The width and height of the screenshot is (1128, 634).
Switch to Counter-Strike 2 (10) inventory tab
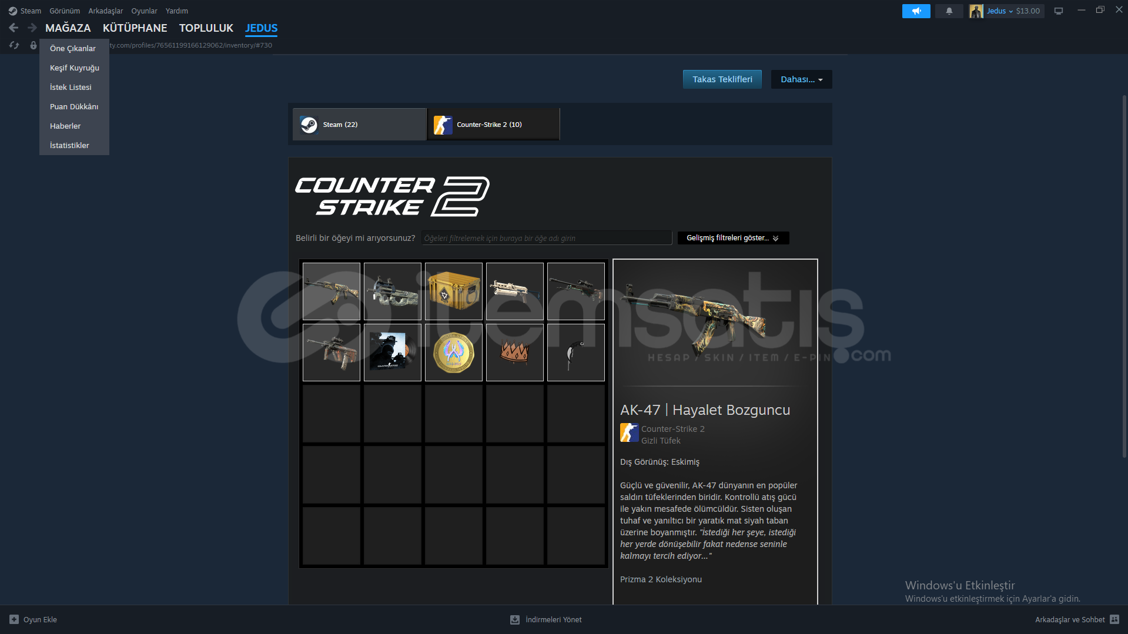coord(494,124)
